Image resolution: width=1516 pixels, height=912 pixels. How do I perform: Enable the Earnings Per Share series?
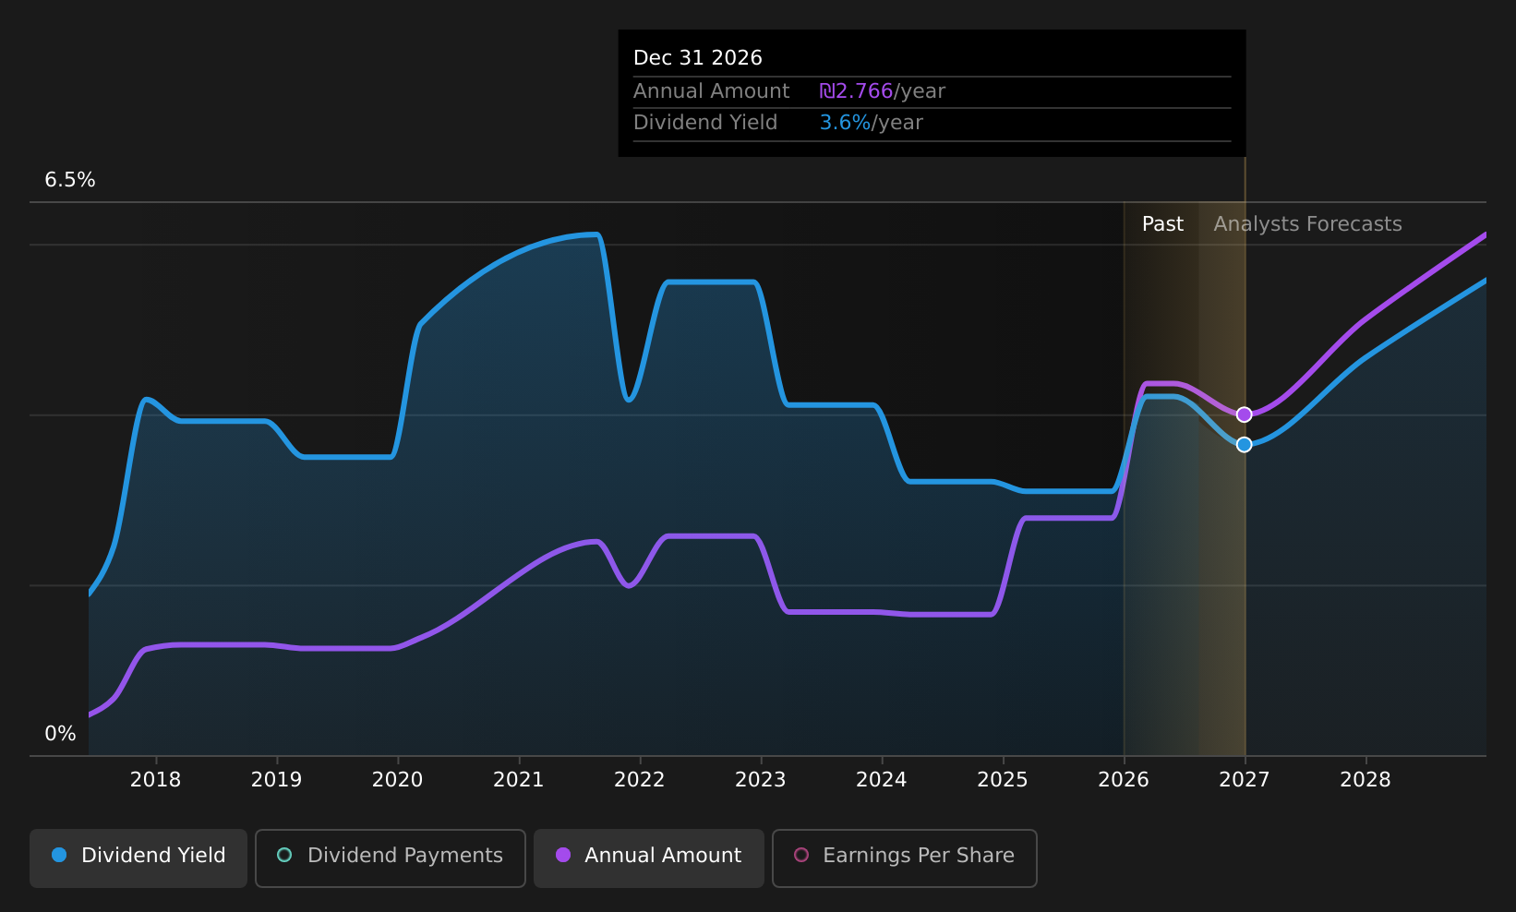[905, 858]
